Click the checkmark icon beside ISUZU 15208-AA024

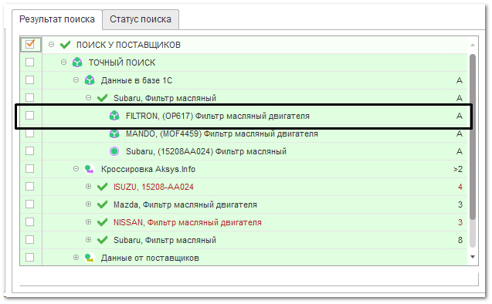click(102, 187)
